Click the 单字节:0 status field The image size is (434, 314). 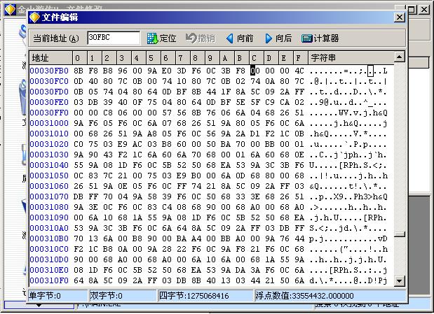pyautogui.click(x=58, y=296)
